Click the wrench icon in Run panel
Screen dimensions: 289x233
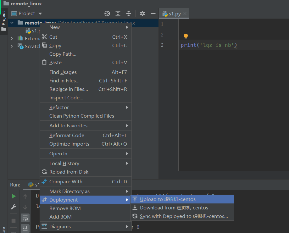[14, 207]
